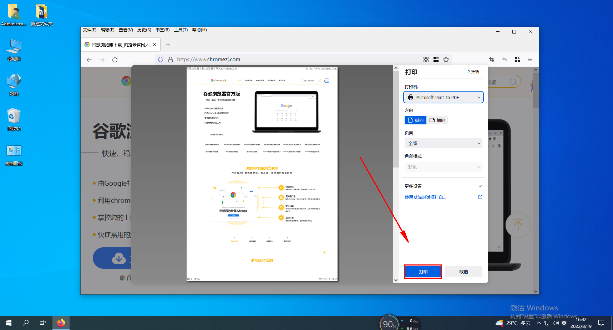Reload the page with the refresh icon

tap(115, 60)
